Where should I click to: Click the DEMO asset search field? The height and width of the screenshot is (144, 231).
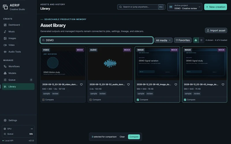[x=97, y=40]
